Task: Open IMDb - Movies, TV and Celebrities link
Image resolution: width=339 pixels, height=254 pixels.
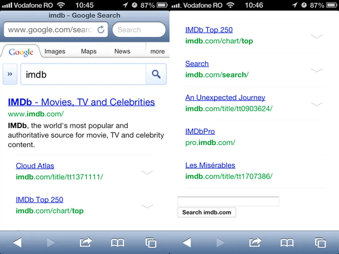Action: [x=81, y=102]
